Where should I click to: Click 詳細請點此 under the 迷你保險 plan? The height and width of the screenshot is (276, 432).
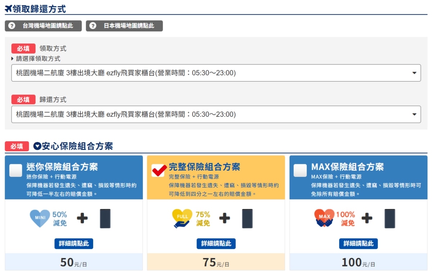[74, 244]
